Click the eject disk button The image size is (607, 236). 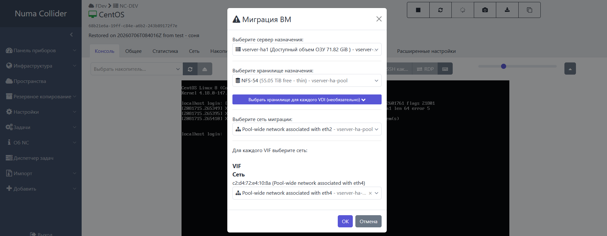pyautogui.click(x=205, y=69)
